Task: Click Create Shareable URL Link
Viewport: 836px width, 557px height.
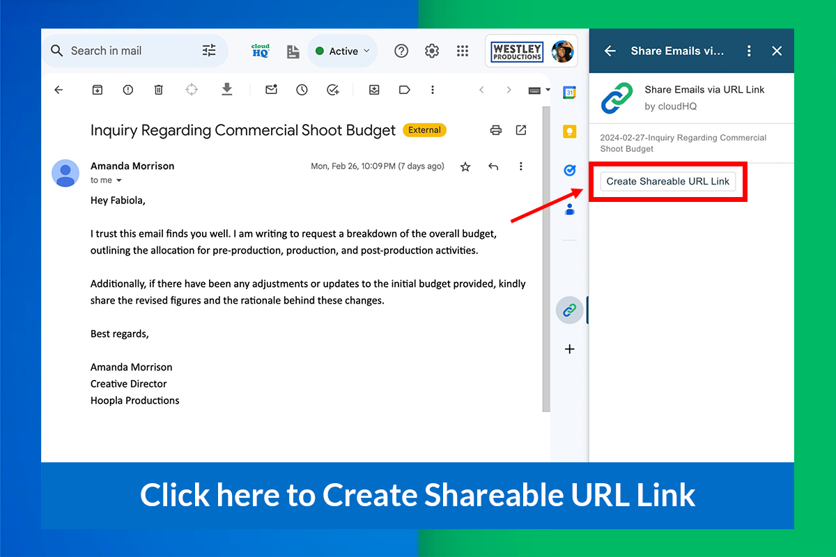Action: pos(667,181)
